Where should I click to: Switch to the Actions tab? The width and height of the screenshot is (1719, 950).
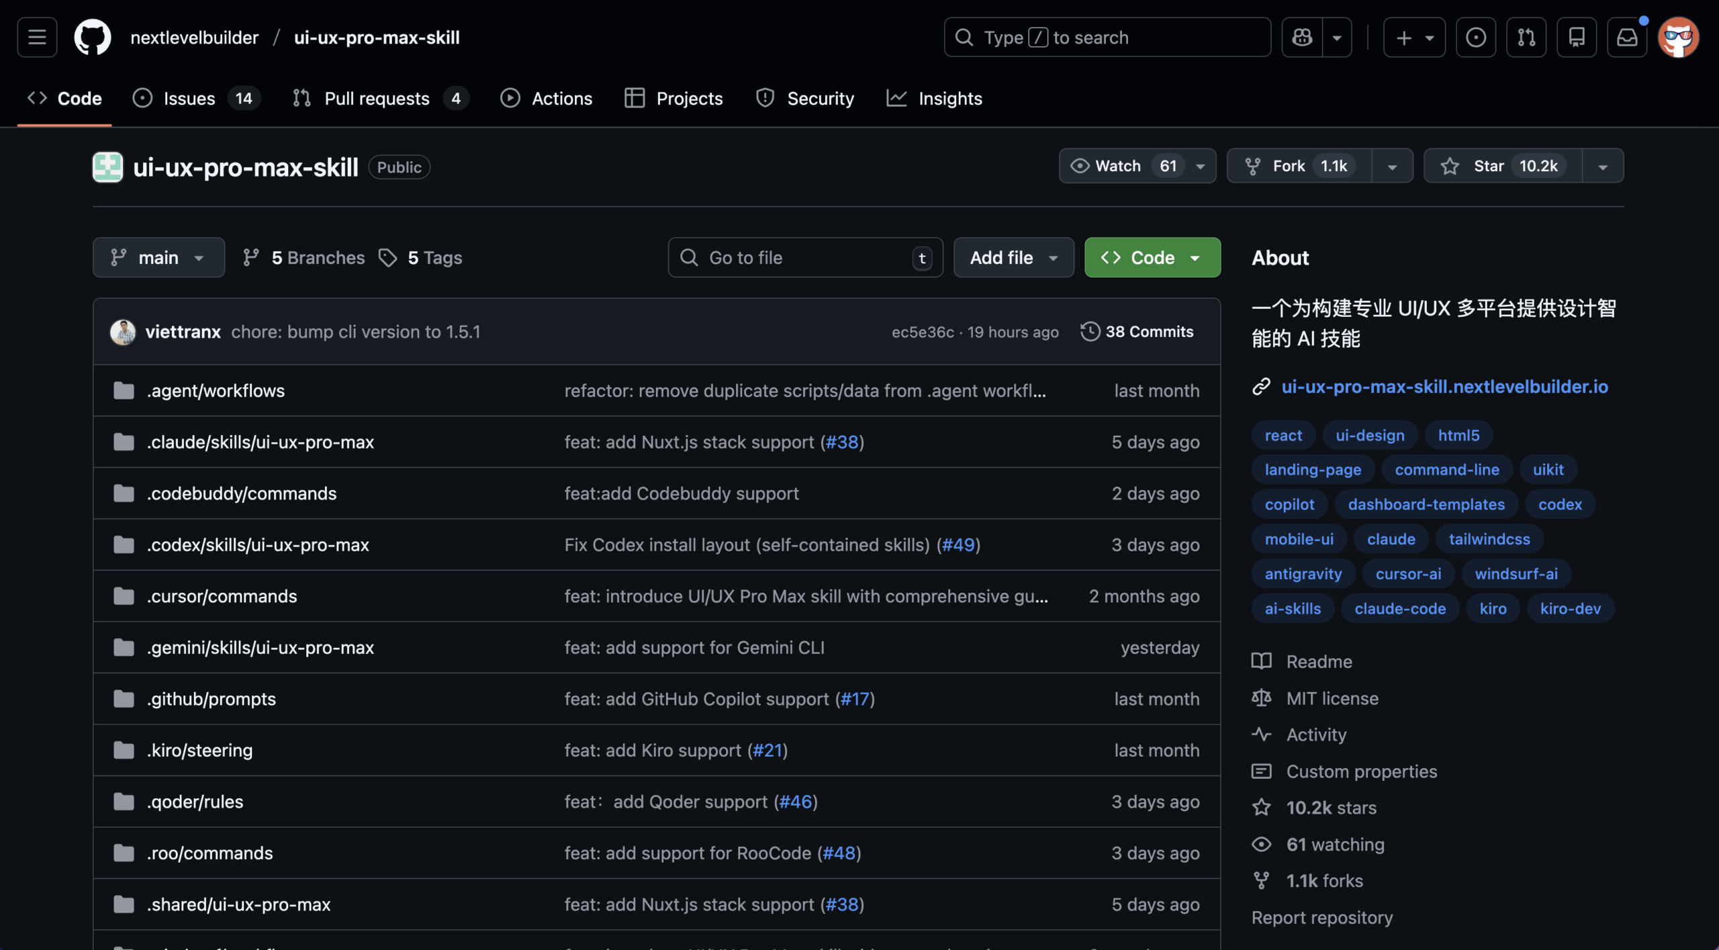point(561,98)
